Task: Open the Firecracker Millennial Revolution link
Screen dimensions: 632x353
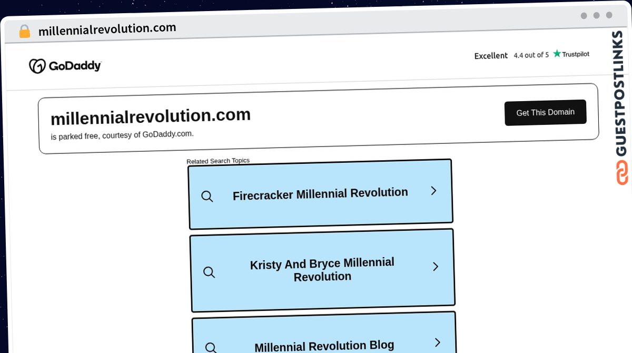Action: [x=320, y=194]
